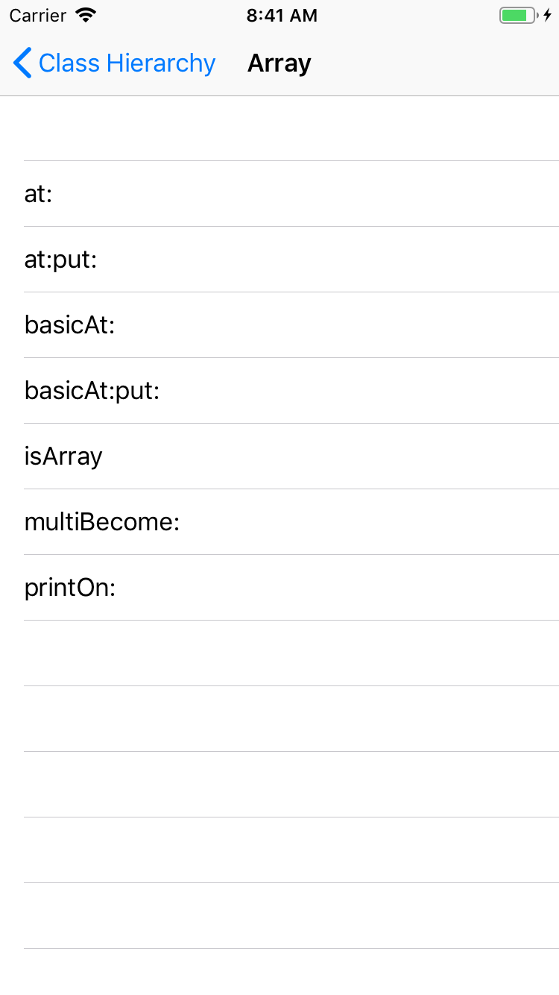The width and height of the screenshot is (559, 995).
Task: Tap the first empty row below printOn:
Action: click(279, 653)
